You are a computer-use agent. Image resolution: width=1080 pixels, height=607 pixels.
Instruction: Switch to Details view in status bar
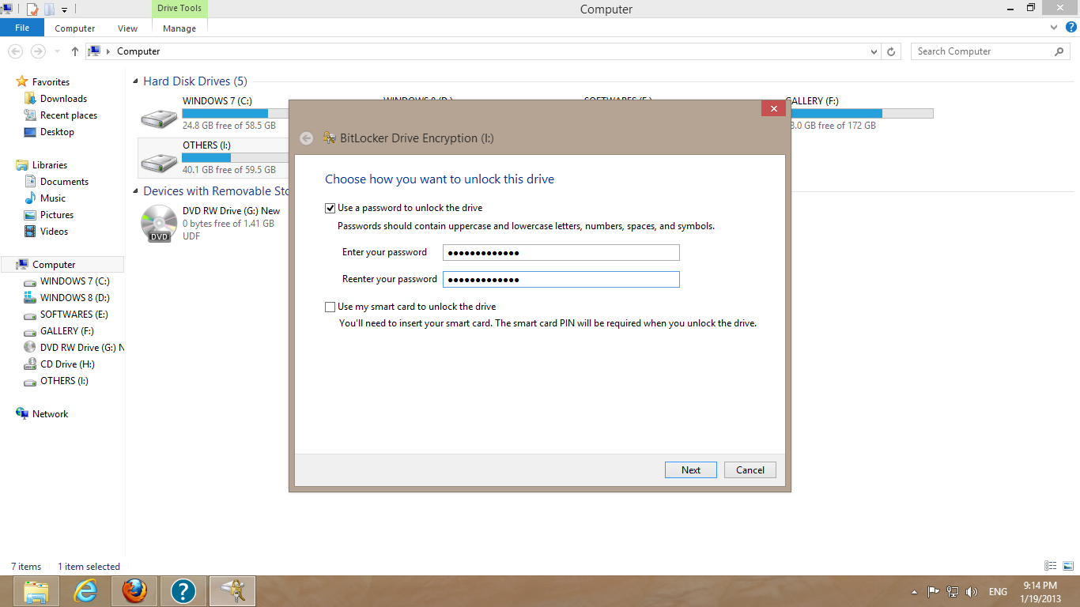pyautogui.click(x=1051, y=566)
